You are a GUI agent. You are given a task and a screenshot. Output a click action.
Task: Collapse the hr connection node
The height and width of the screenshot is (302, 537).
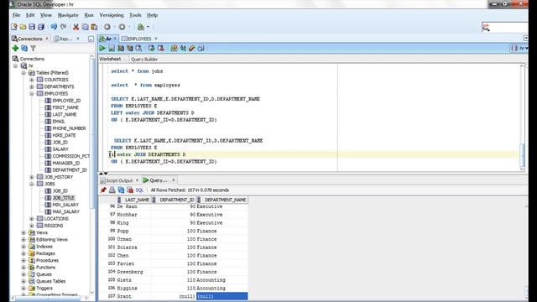point(16,65)
